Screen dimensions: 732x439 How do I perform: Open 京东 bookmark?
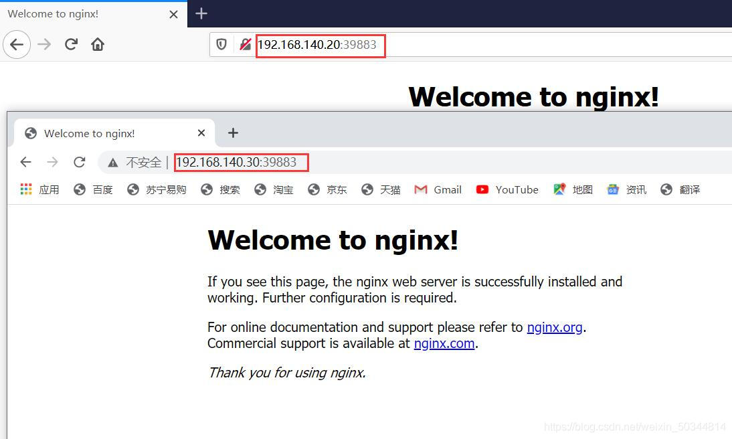tap(327, 189)
